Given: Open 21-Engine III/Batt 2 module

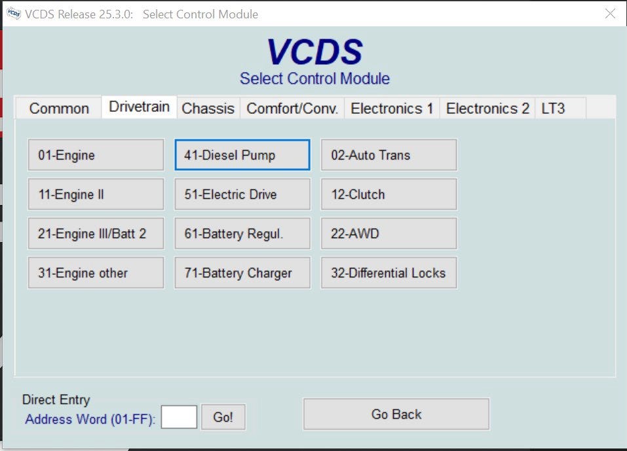Looking at the screenshot, I should pos(96,234).
